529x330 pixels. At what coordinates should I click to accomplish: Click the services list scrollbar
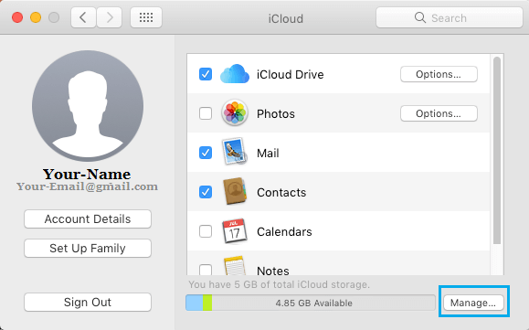click(497, 151)
